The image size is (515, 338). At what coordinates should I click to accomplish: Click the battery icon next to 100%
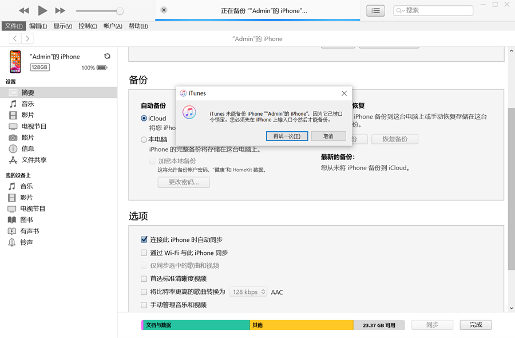[x=102, y=68]
